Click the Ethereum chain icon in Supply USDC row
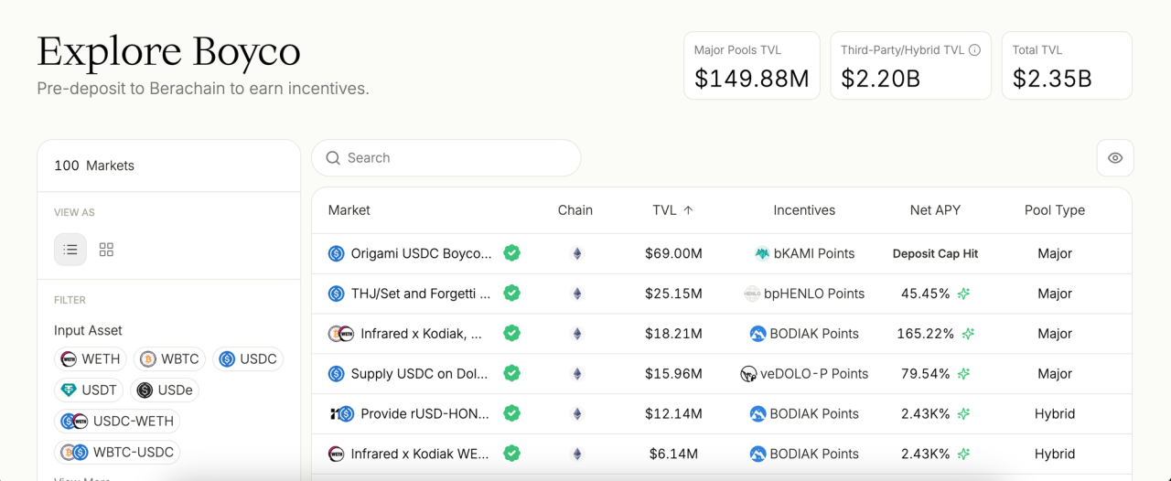1171x481 pixels. click(576, 374)
